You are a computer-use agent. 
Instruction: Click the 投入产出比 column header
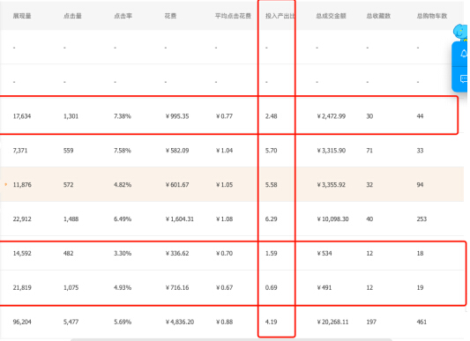[x=280, y=16]
